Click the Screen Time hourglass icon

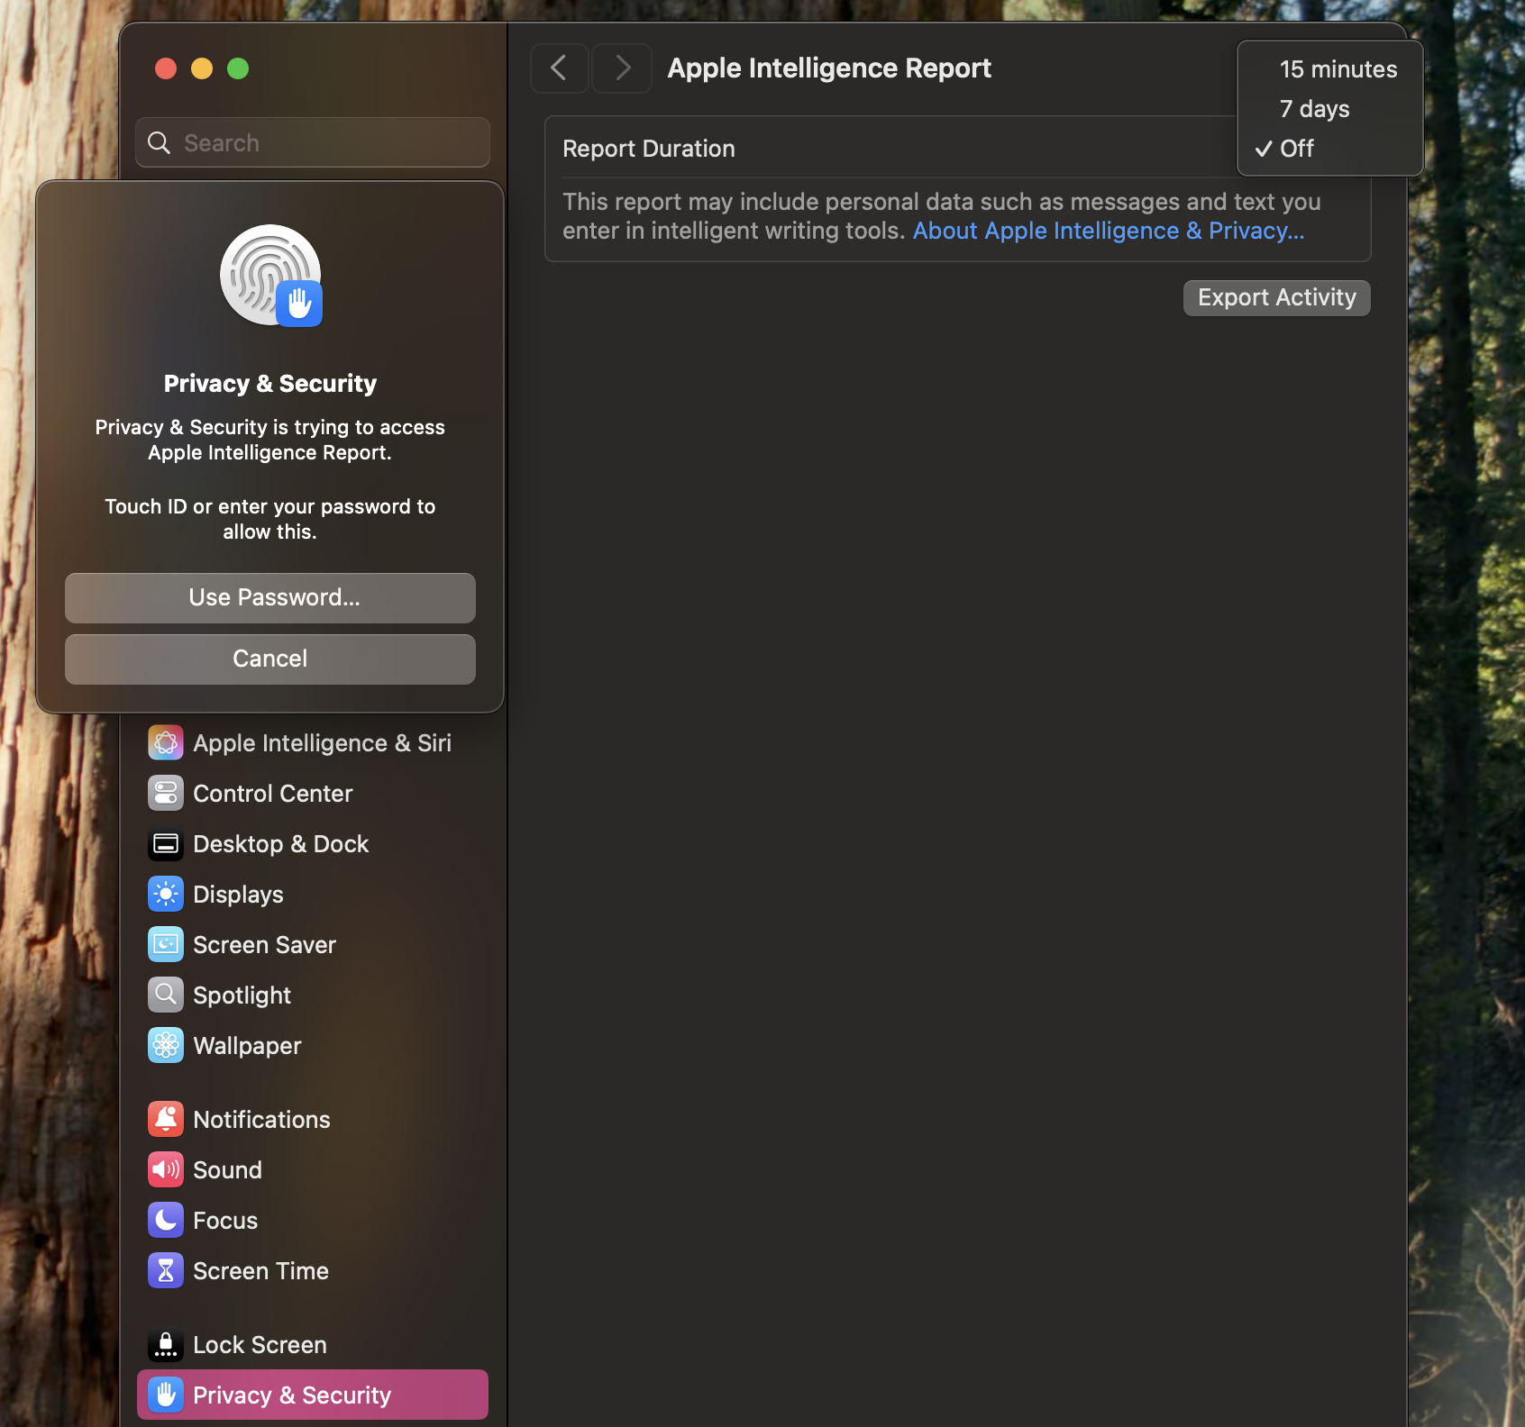point(166,1271)
